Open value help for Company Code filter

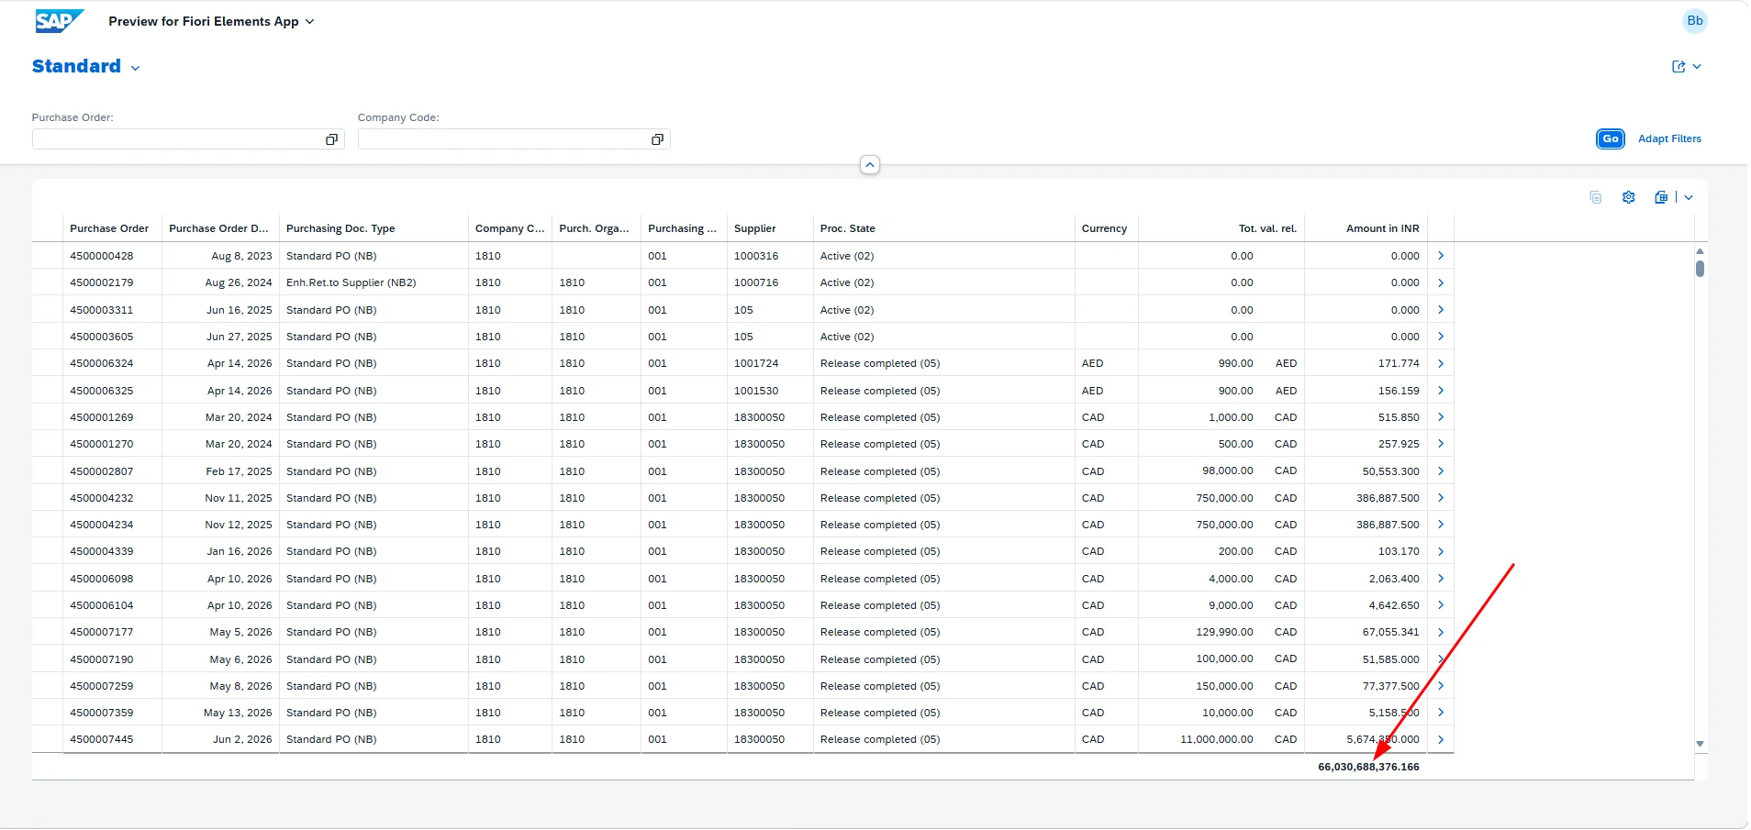click(657, 139)
